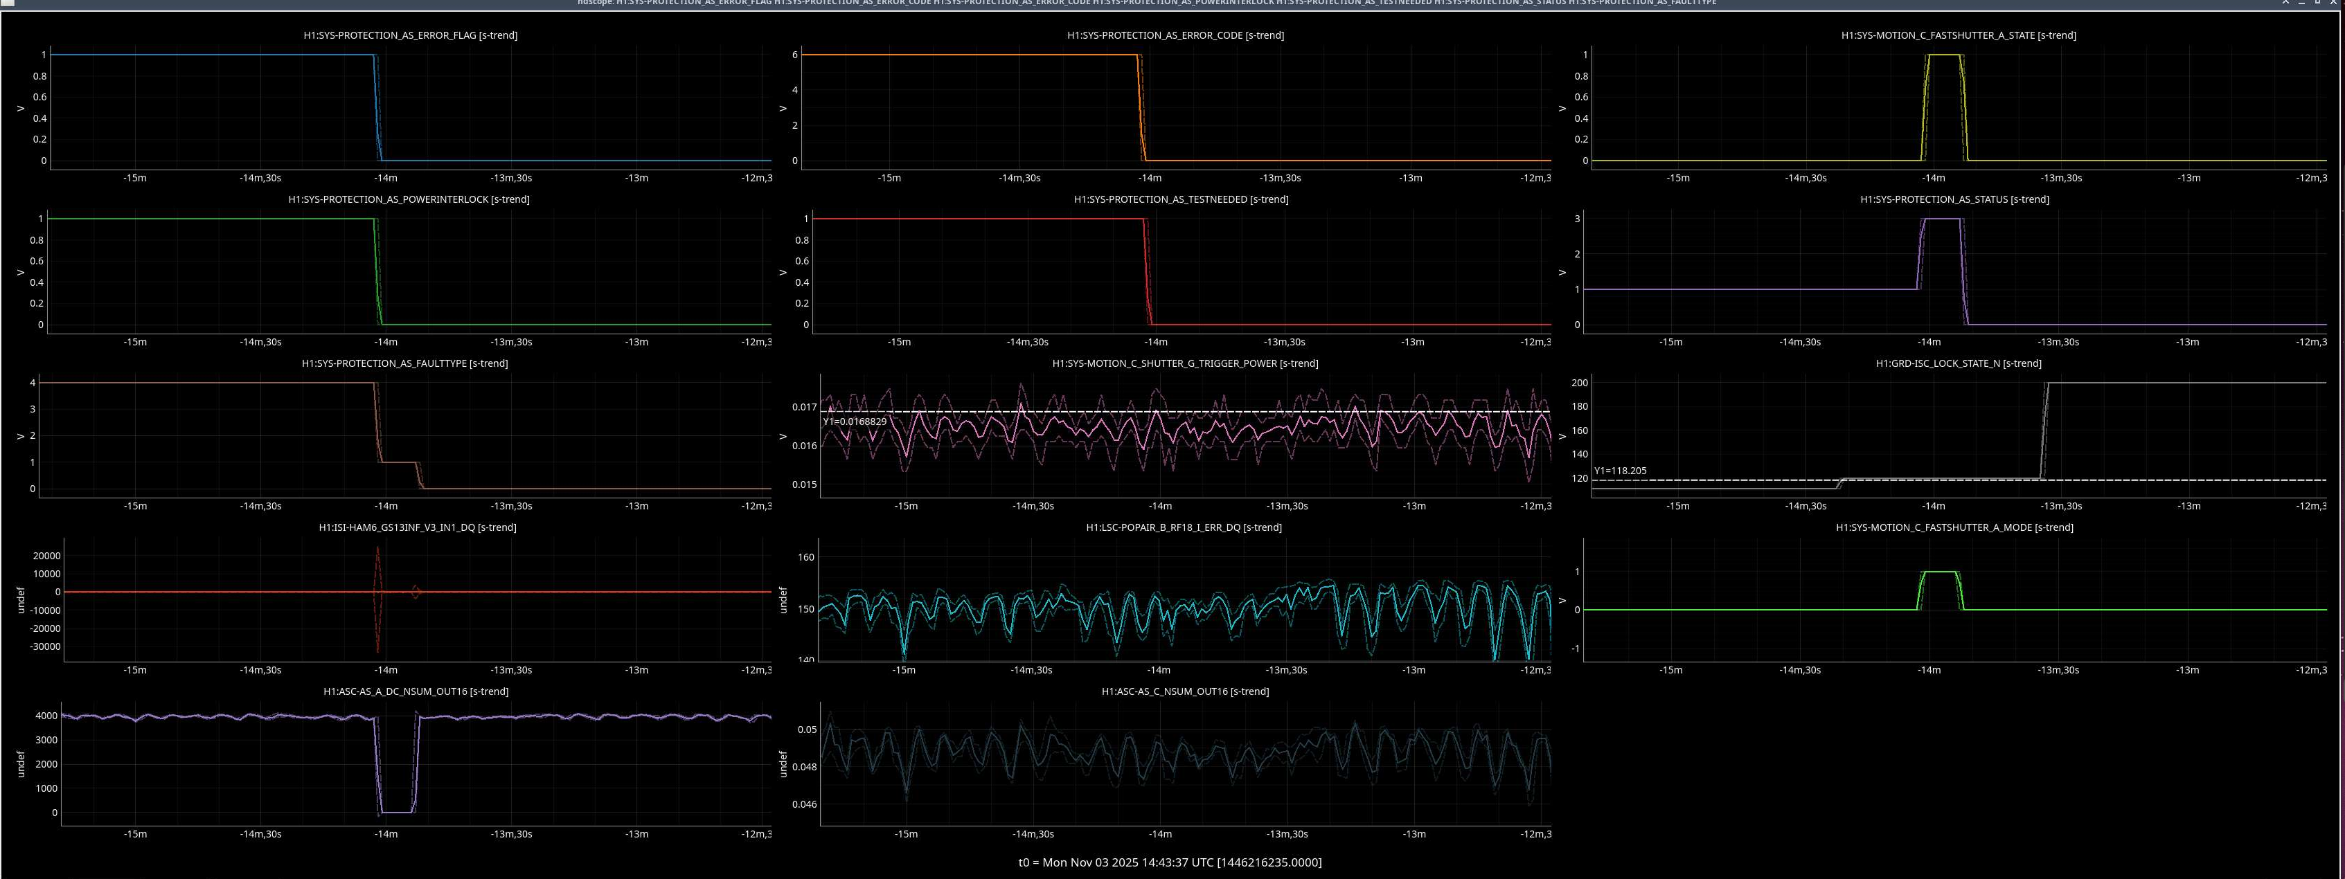Click the AS_ERROR_FLAG plot title
This screenshot has height=879, width=2345.
409,35
